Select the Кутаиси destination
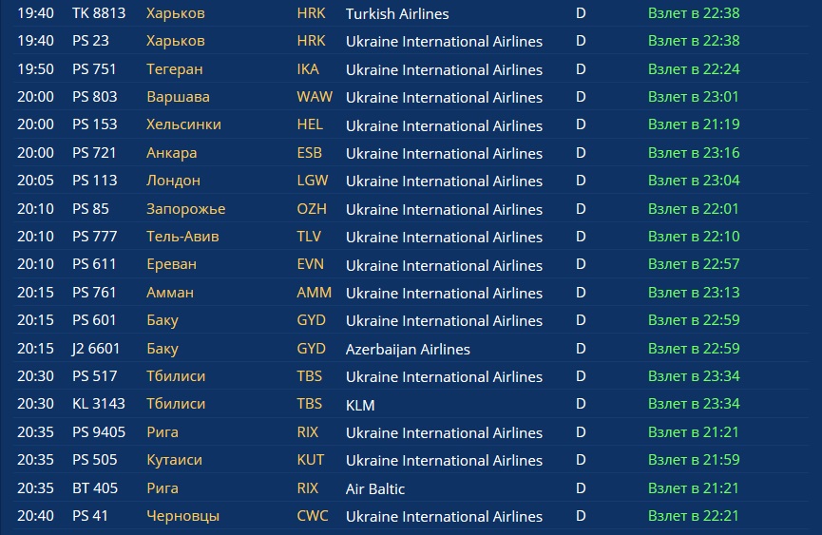Image resolution: width=822 pixels, height=535 pixels. 174,460
